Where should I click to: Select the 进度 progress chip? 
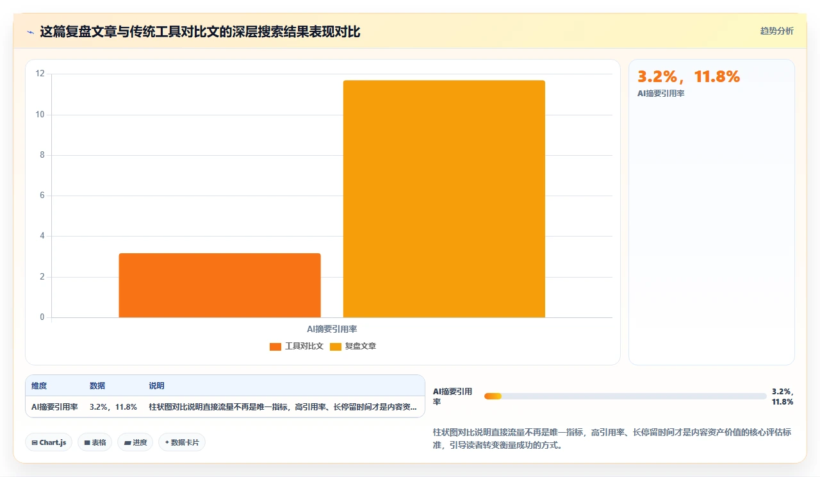pyautogui.click(x=135, y=442)
